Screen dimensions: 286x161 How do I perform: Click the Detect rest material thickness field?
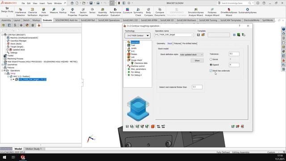point(197,87)
